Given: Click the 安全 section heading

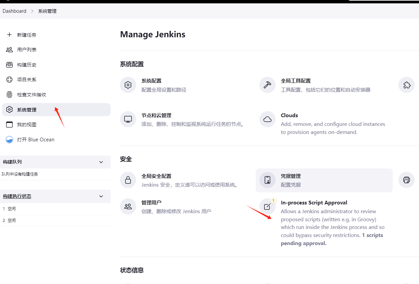Looking at the screenshot, I should coord(126,159).
